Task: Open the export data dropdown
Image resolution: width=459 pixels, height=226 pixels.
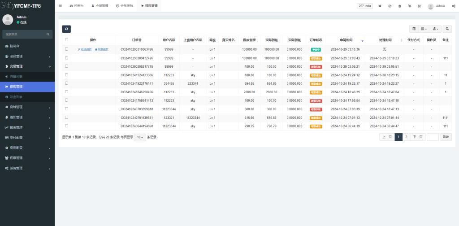Action: [435, 29]
